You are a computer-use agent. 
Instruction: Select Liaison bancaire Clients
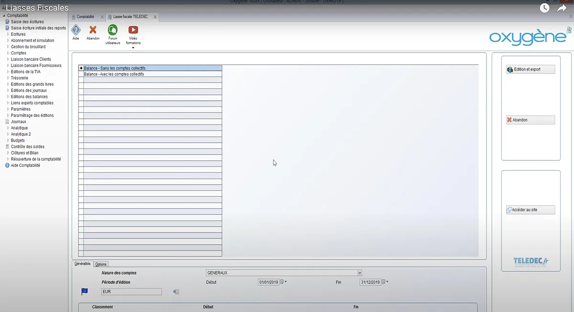click(x=31, y=59)
